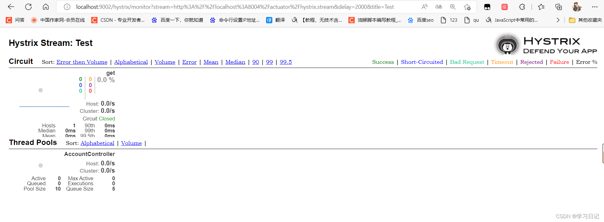Click the AccountController thread pool name
Image resolution: width=604 pixels, height=222 pixels.
(x=90, y=154)
